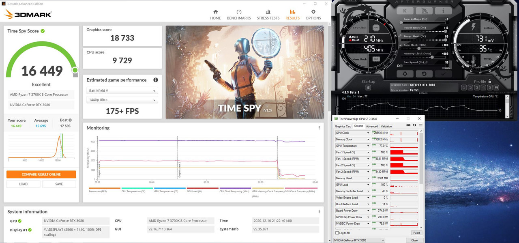
Task: Switch to Validation tab in GPU-Z
Action: pyautogui.click(x=386, y=126)
